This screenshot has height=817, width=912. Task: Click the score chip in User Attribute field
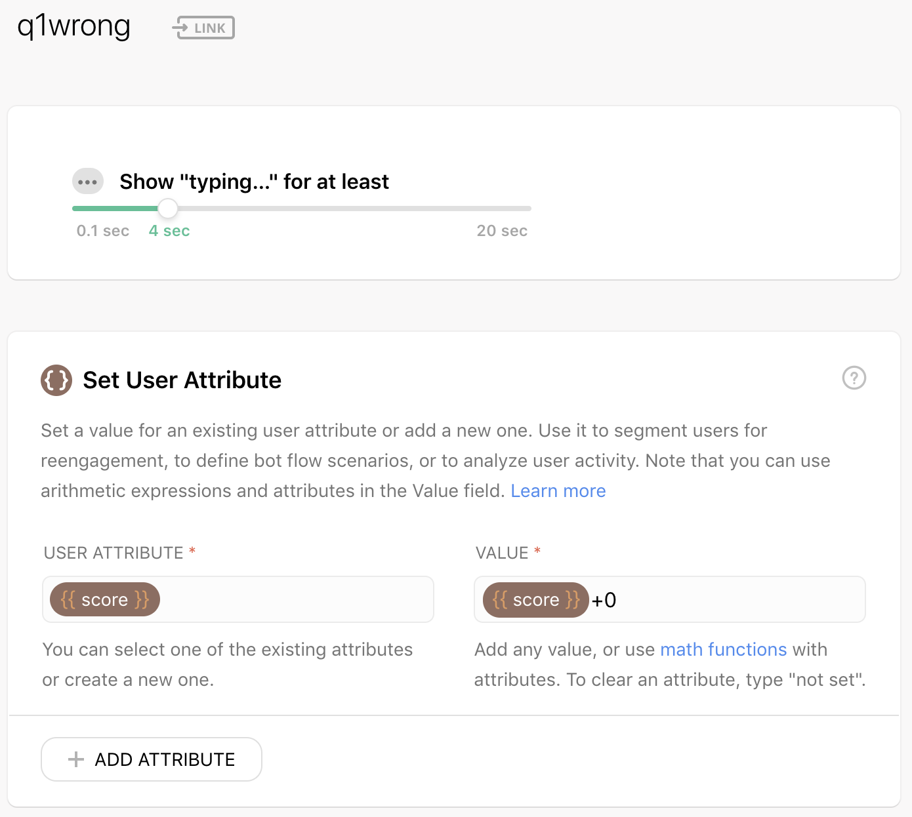105,599
